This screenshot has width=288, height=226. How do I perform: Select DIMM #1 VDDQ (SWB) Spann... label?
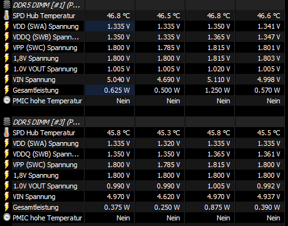tap(46, 37)
